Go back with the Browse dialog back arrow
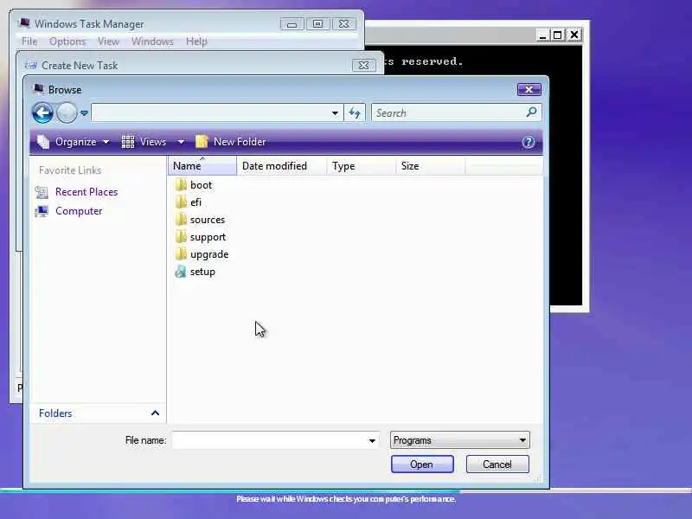 (x=42, y=113)
